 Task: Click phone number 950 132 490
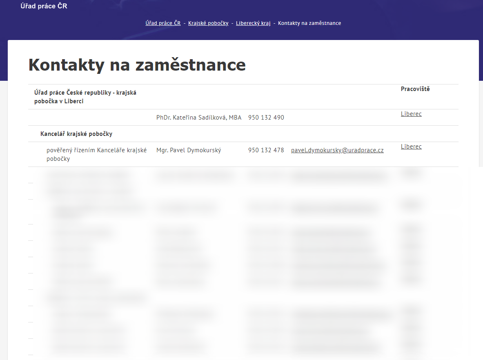point(266,118)
